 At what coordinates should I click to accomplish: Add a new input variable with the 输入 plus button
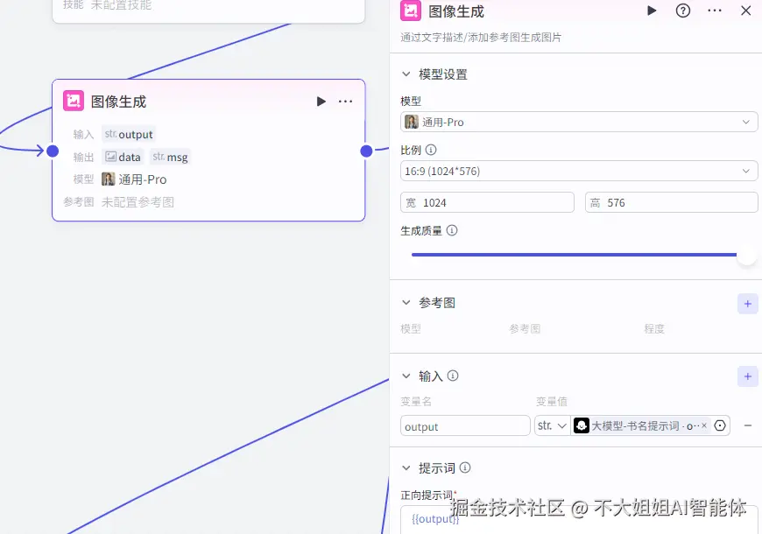(x=747, y=376)
